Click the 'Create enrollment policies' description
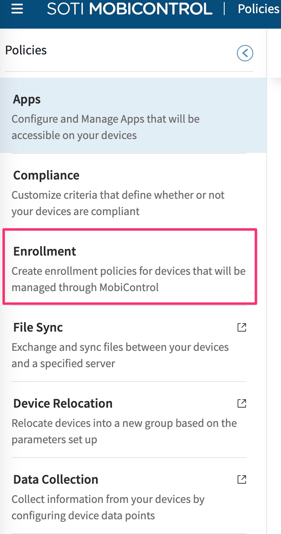Image resolution: width=281 pixels, height=534 pixels. (128, 279)
